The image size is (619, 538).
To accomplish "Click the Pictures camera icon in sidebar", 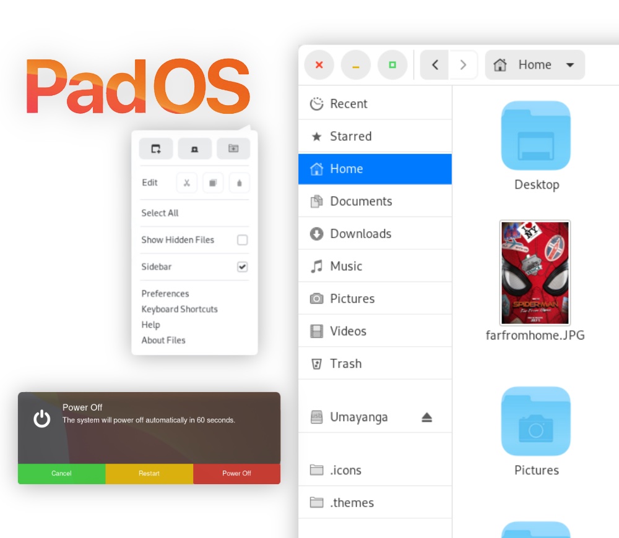I will 316,299.
